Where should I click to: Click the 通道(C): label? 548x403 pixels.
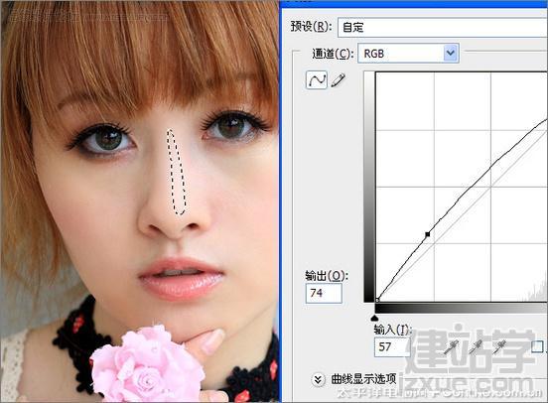(x=333, y=54)
